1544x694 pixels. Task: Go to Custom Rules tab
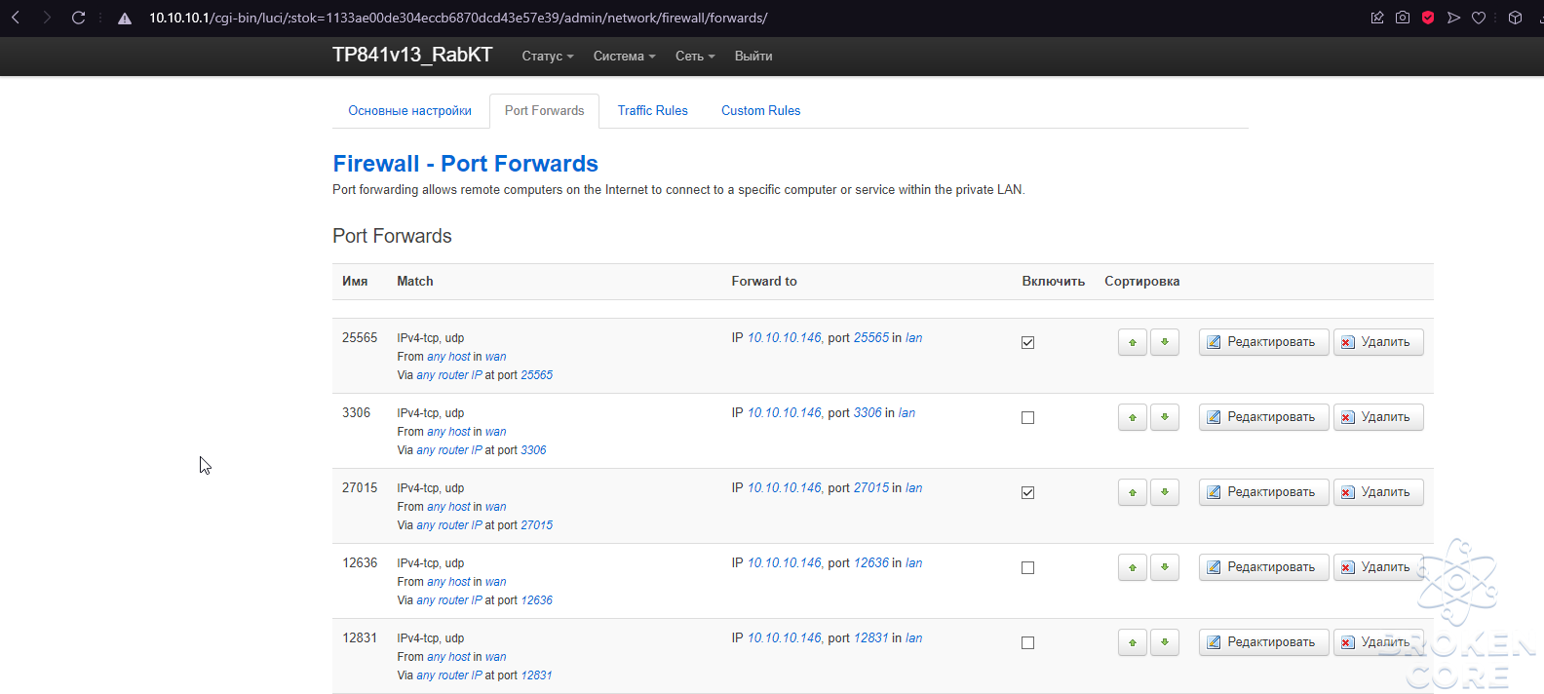coord(761,111)
